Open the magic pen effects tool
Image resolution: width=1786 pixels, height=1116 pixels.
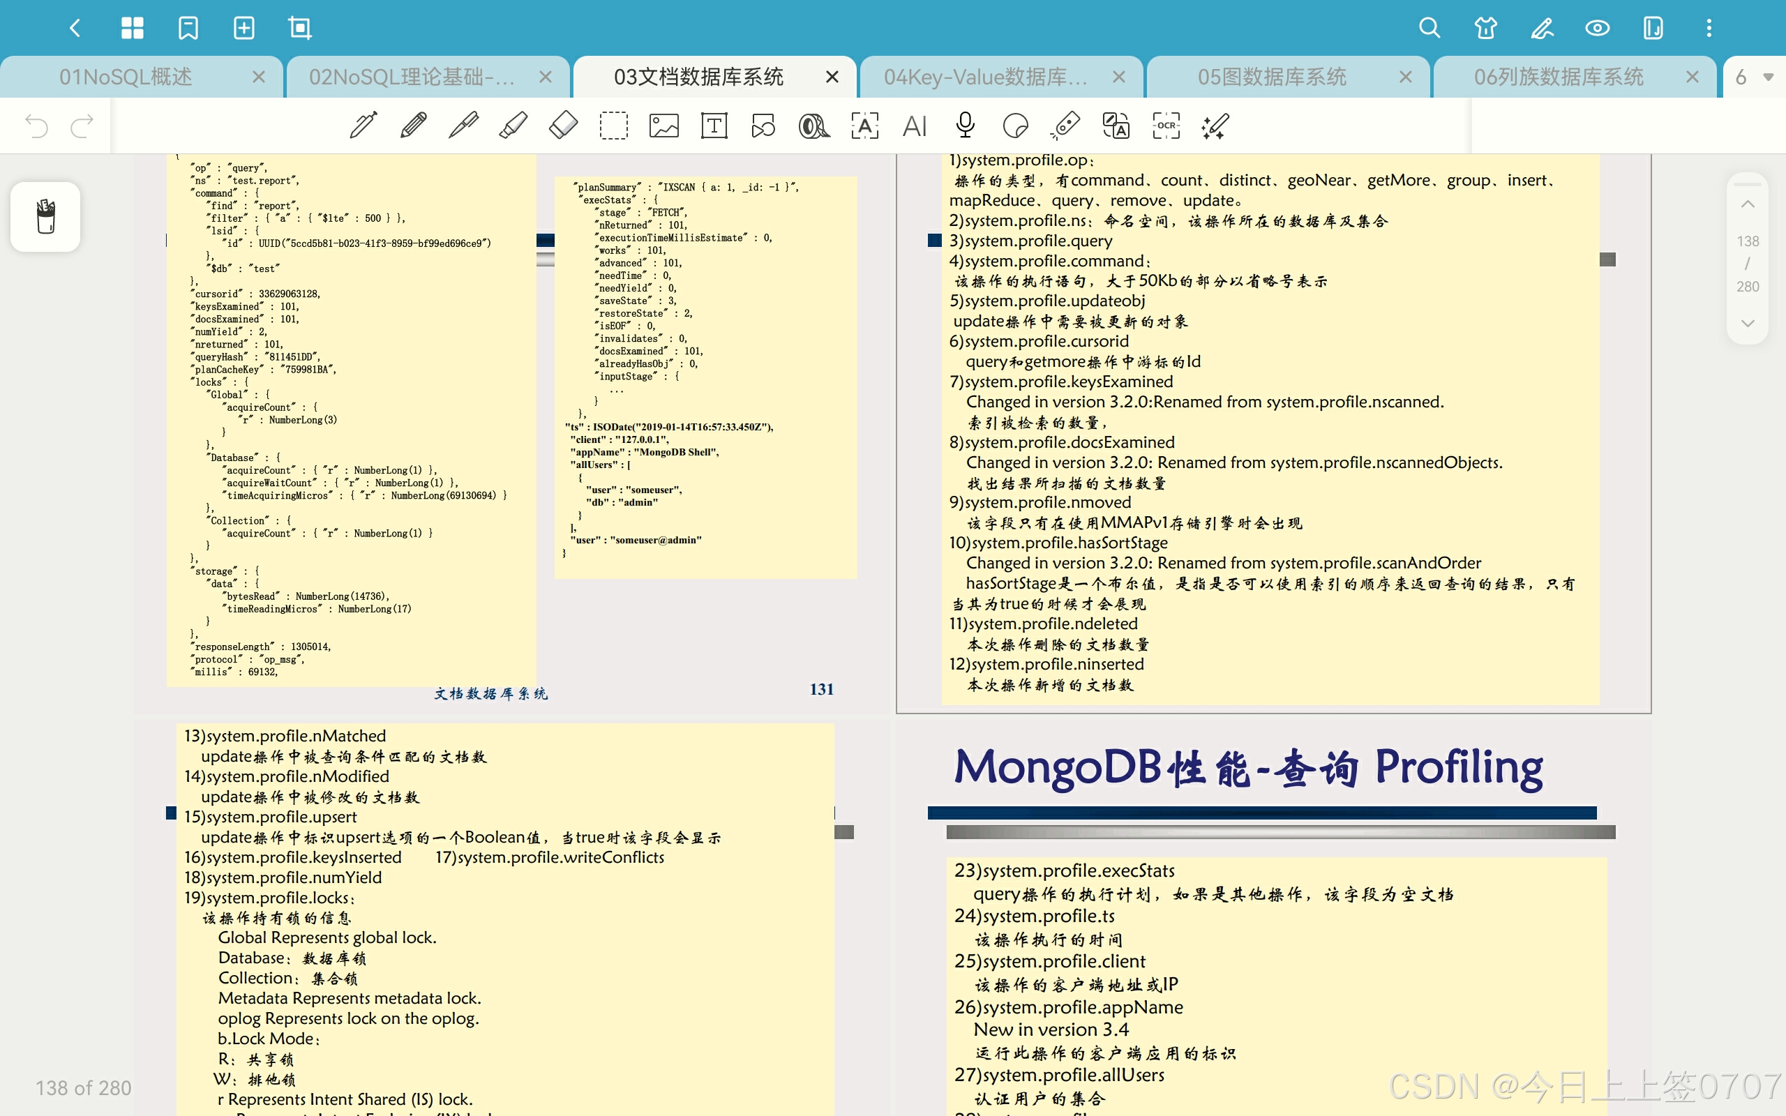pyautogui.click(x=1215, y=126)
